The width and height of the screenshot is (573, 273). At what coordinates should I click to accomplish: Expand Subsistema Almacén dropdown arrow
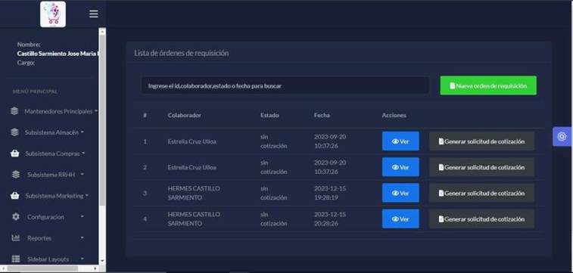82,132
